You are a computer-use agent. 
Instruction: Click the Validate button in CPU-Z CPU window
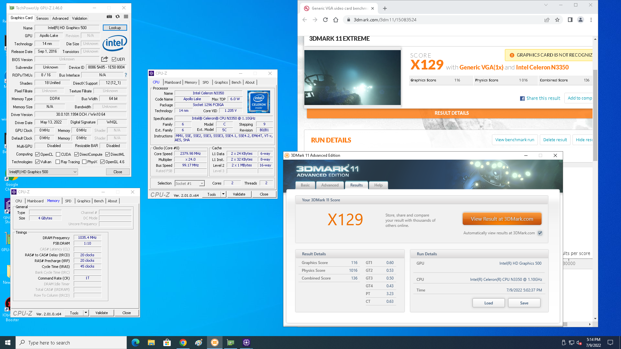click(239, 194)
